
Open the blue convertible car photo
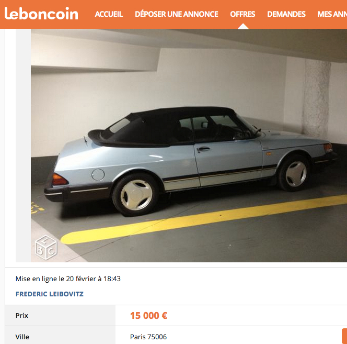point(189,146)
